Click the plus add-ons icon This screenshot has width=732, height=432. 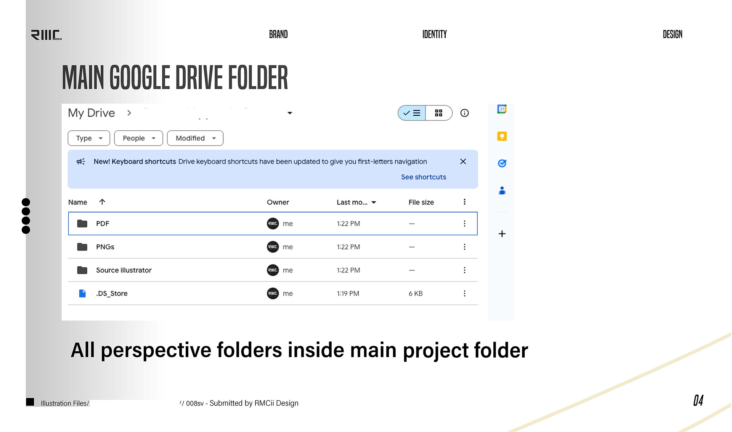coord(502,234)
